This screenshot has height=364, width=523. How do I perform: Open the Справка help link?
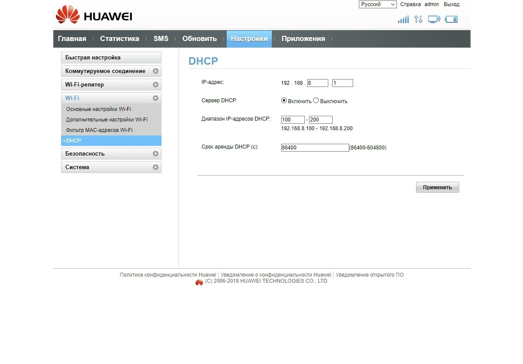click(x=410, y=4)
